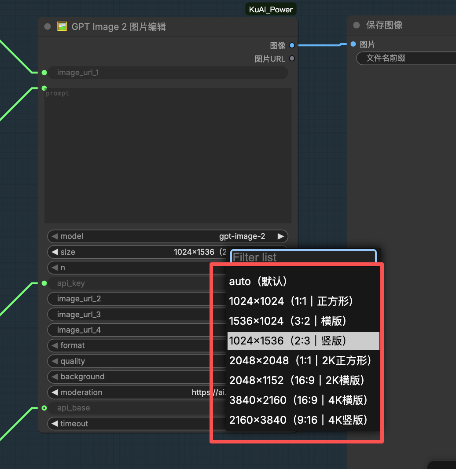The height and width of the screenshot is (469, 456).
Task: Click left arrow on moderation widget
Action: [55, 392]
